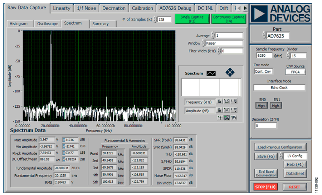Click the red STOP (F10) button
The height and width of the screenshot is (195, 322).
pyautogui.click(x=265, y=187)
